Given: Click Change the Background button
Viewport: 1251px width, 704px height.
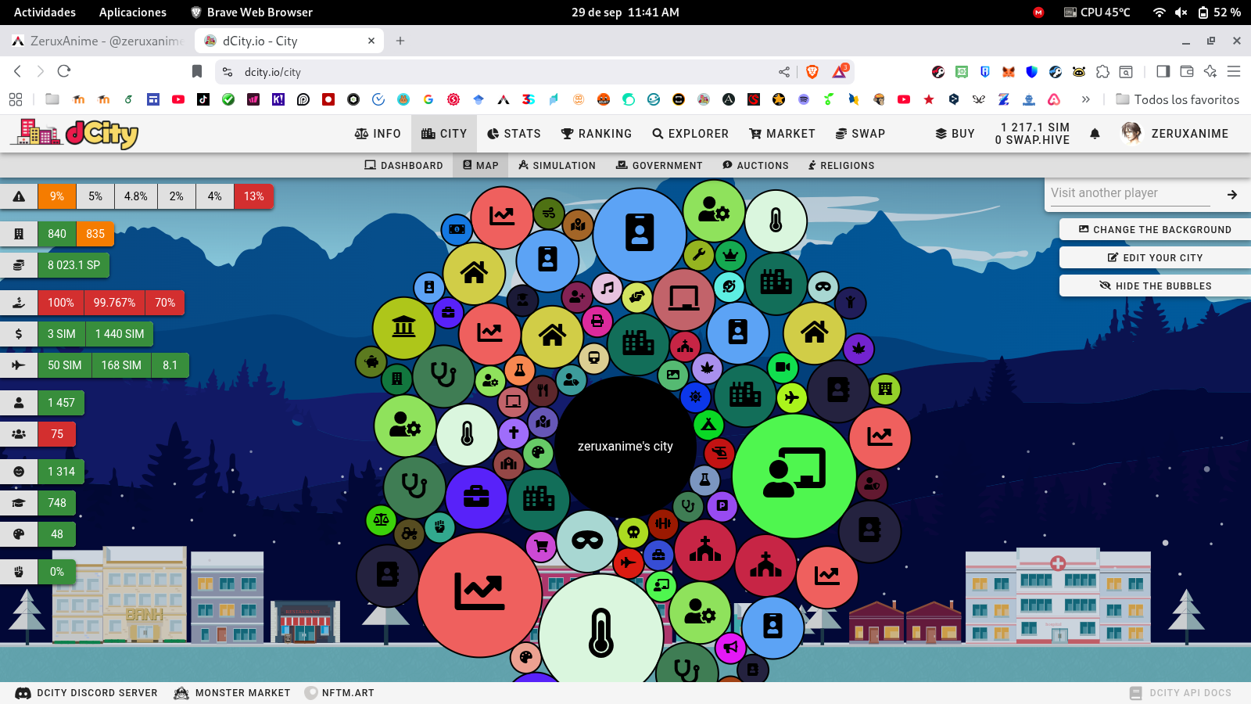Looking at the screenshot, I should point(1155,229).
